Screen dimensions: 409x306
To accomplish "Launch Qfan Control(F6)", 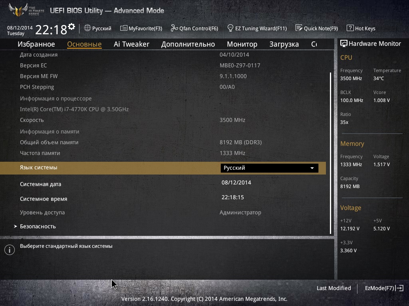I will click(195, 28).
